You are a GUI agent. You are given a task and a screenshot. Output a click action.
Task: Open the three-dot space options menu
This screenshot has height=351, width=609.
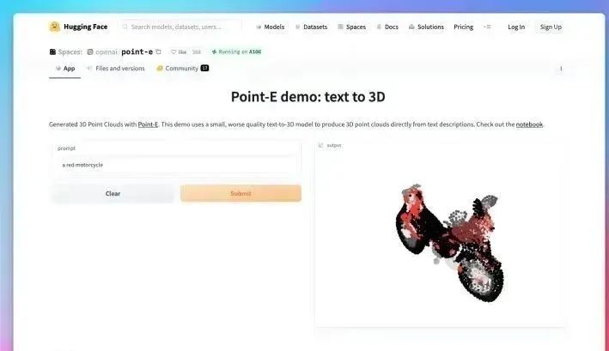click(561, 69)
